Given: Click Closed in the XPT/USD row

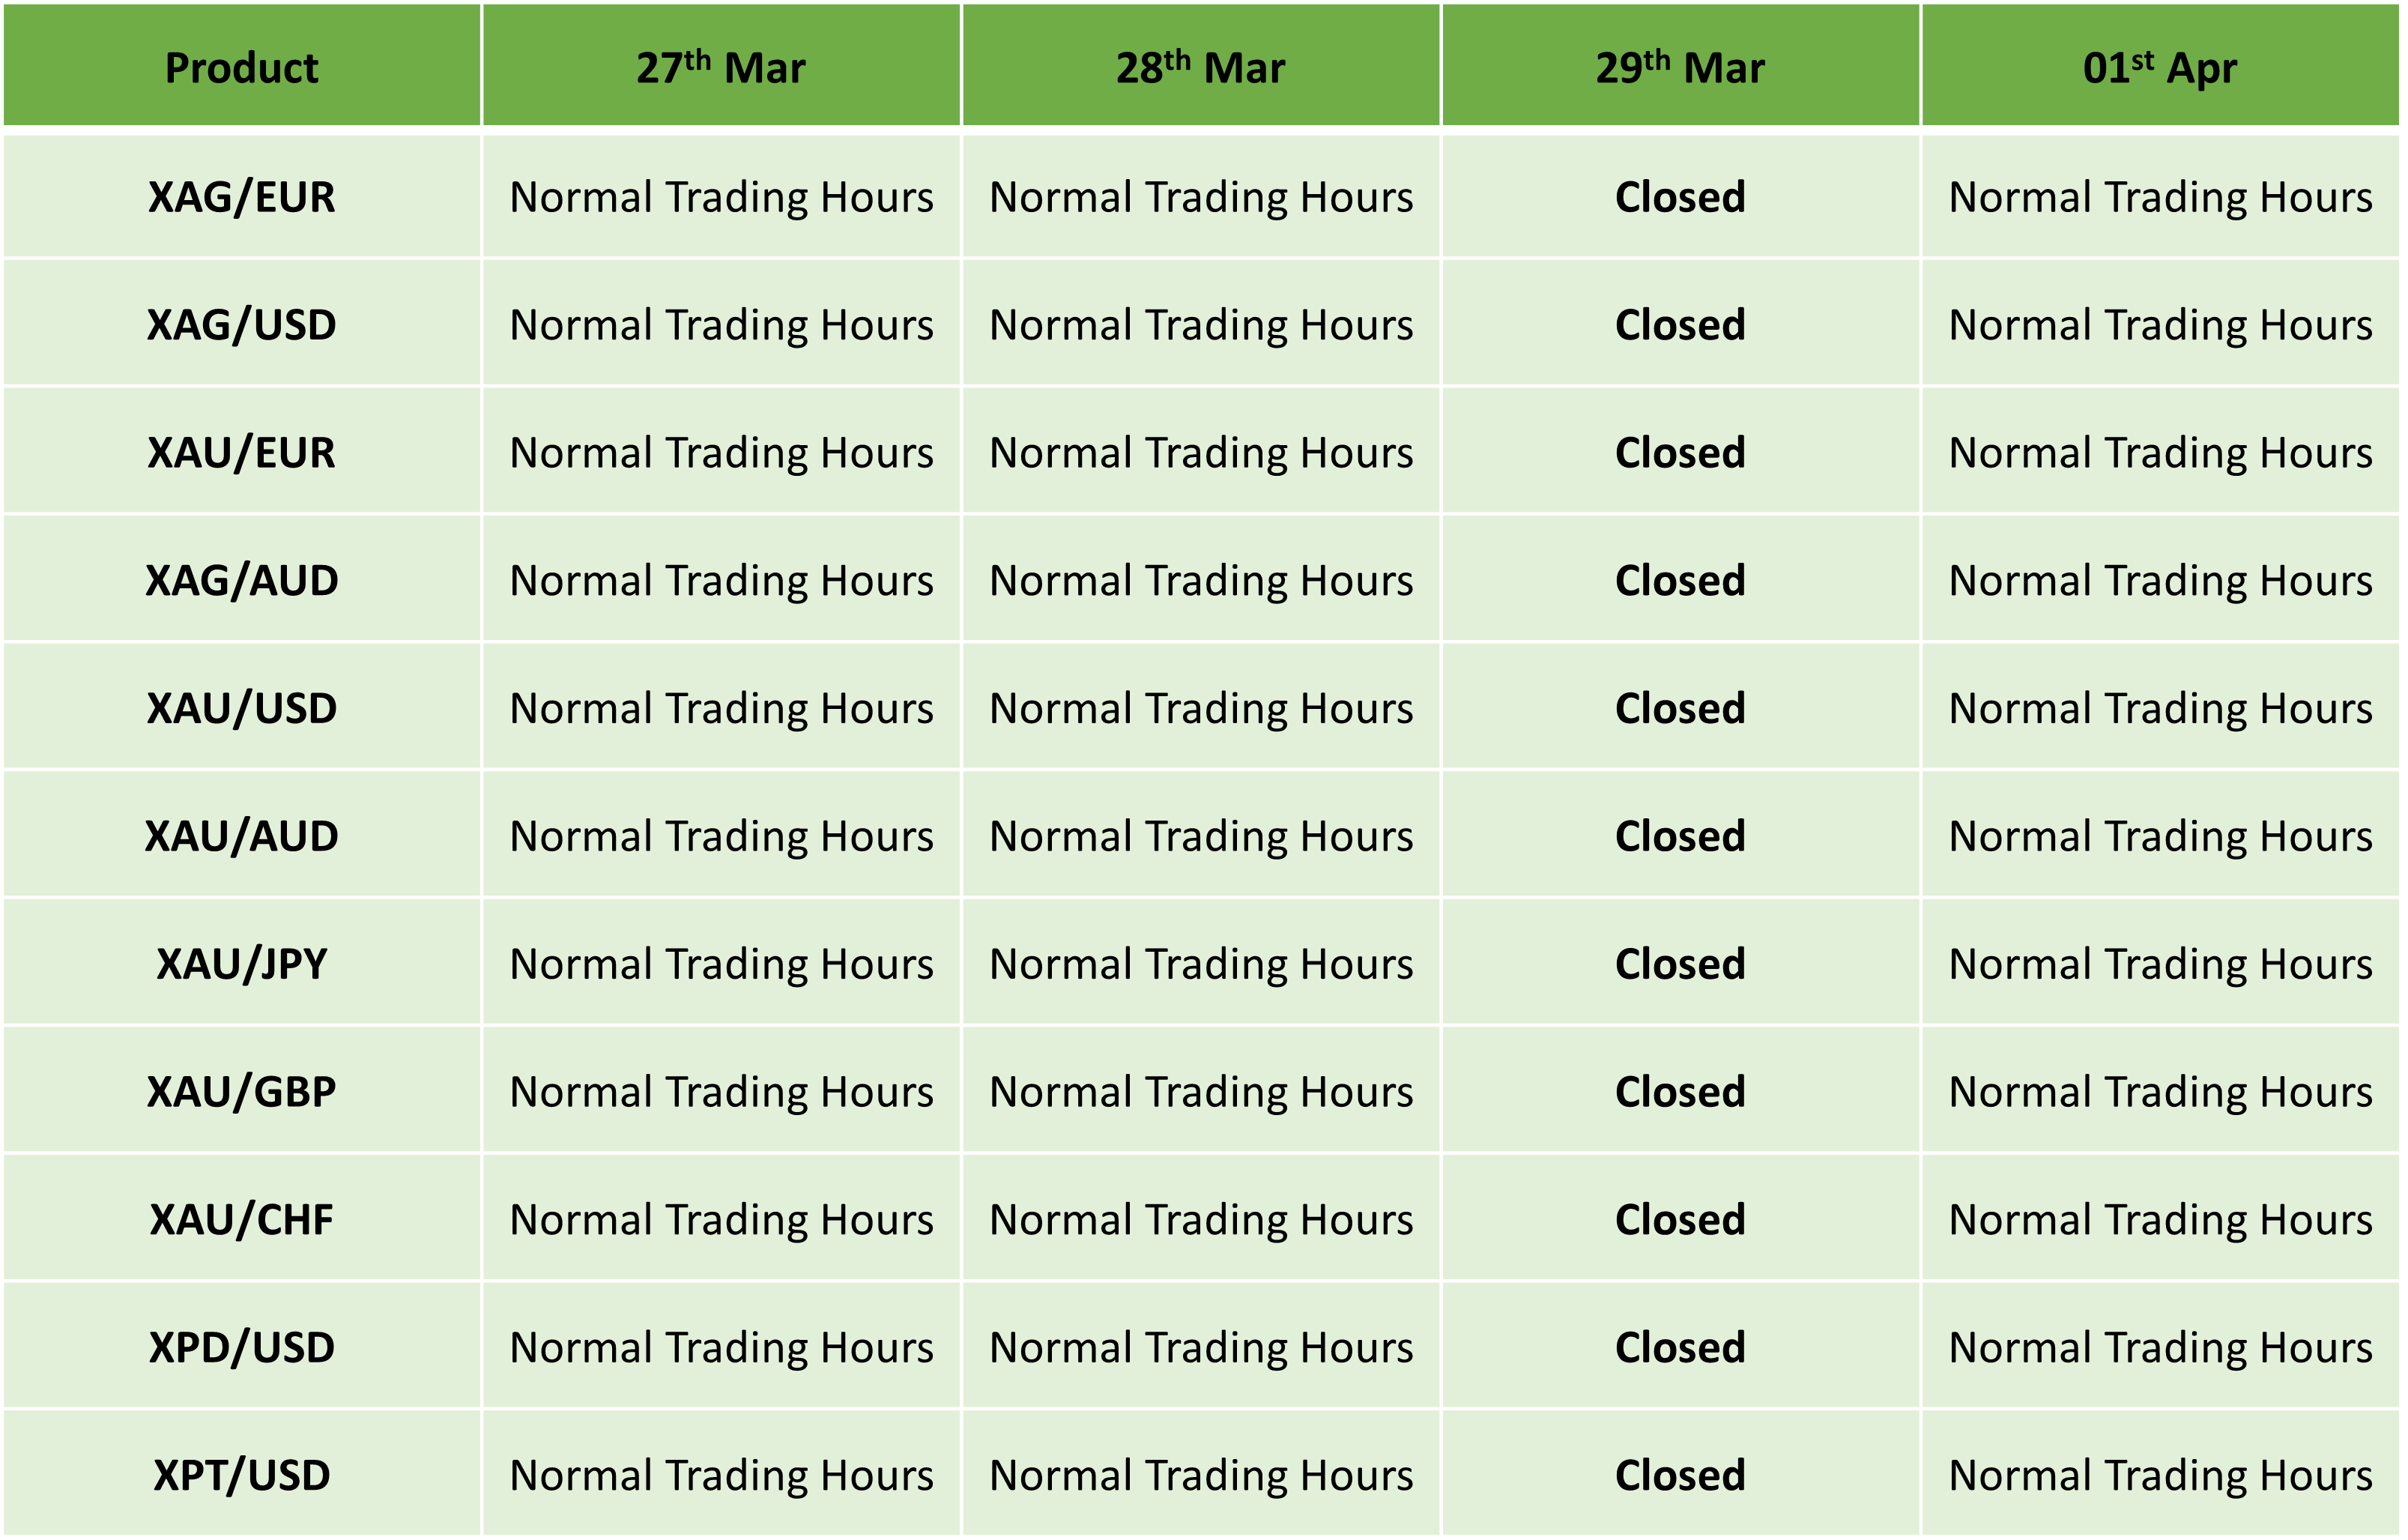Looking at the screenshot, I should coord(1681,1475).
